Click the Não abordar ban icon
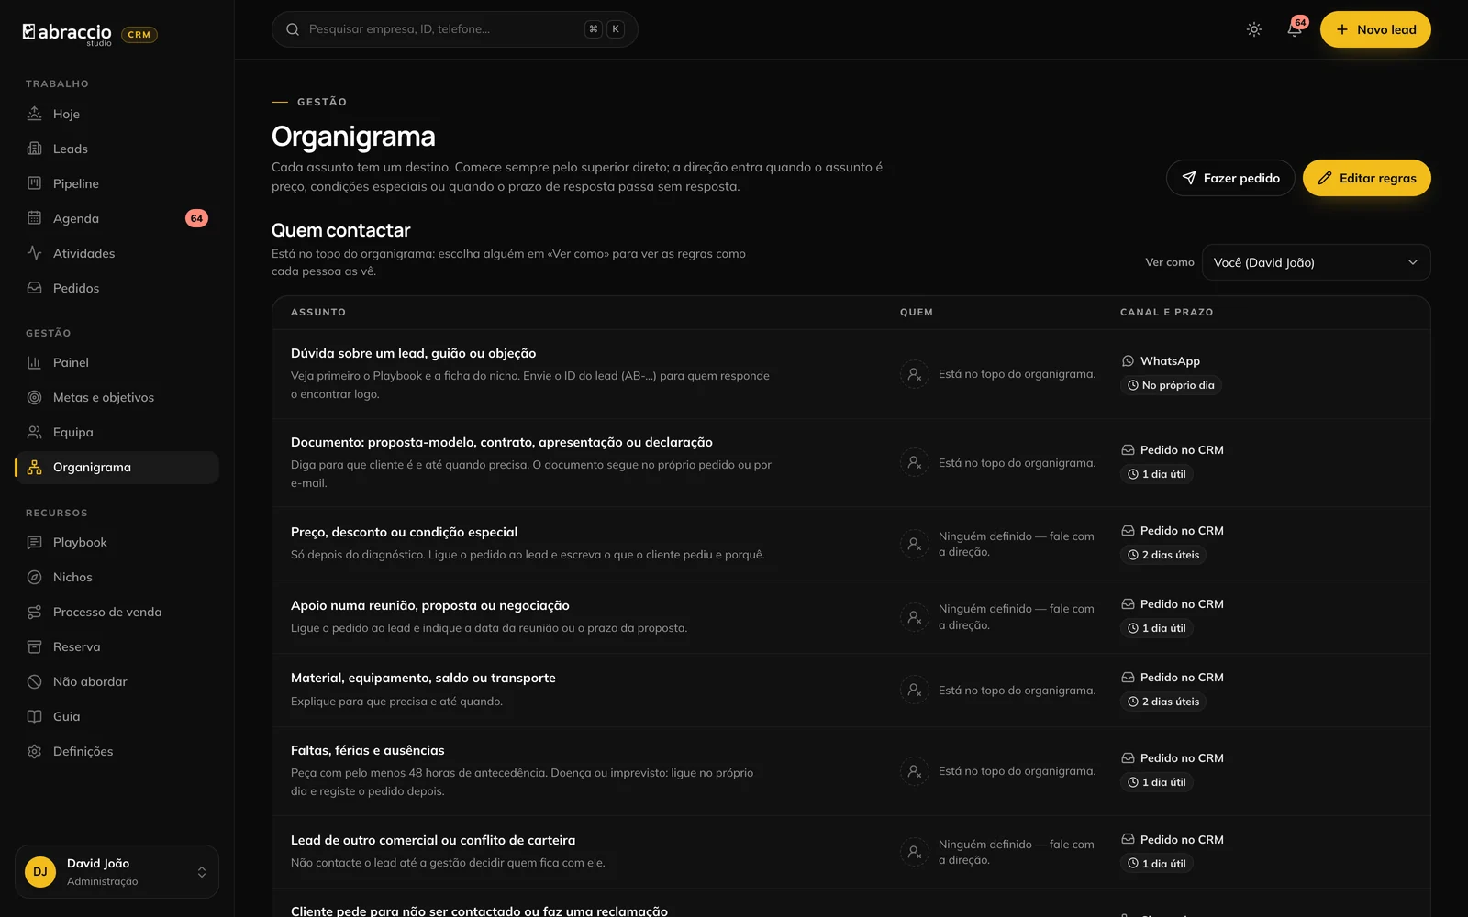Screen dimensions: 1468x917 (x=34, y=681)
